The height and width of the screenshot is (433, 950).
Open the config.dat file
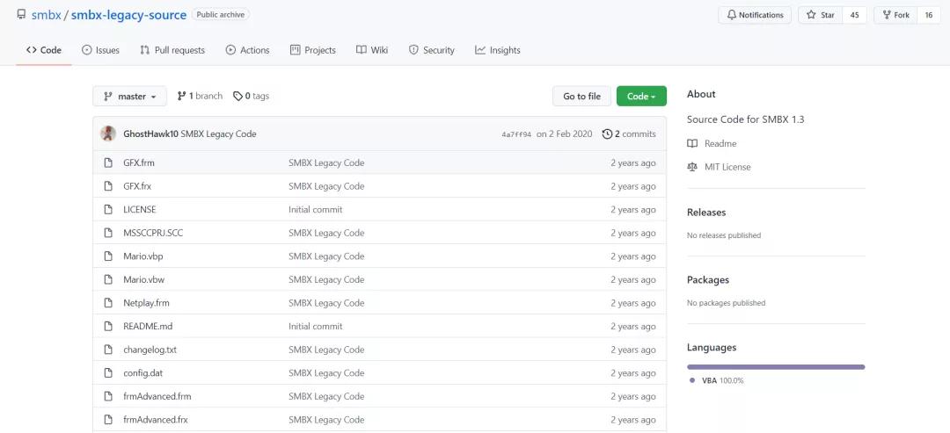click(x=143, y=373)
